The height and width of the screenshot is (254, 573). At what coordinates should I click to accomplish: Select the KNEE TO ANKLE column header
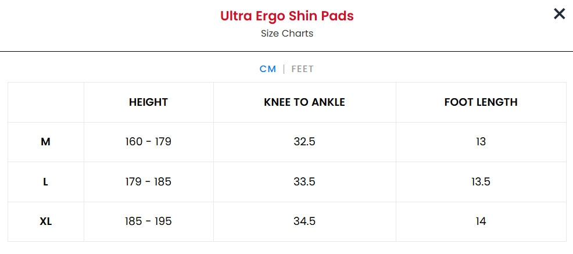304,102
